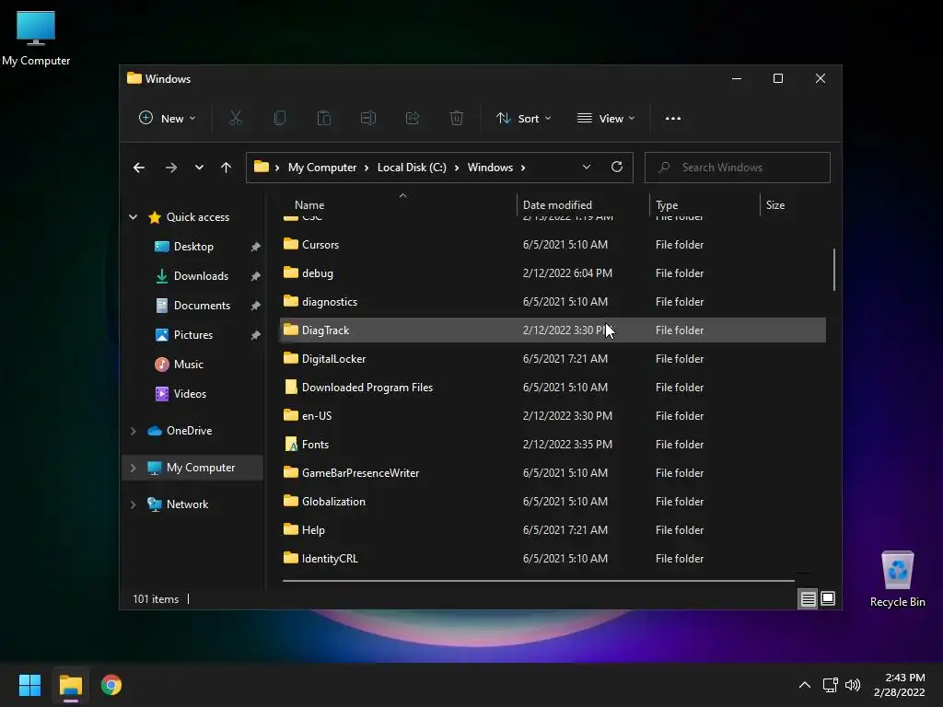The image size is (943, 707).
Task: Expand My Computer in navigation pane
Action: tap(133, 468)
